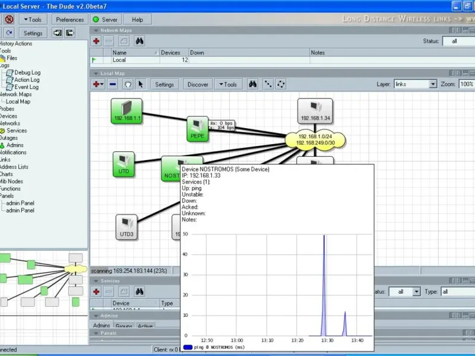475x356 pixels.
Task: Click binoculars find icon in Local Map toolbar
Action: click(x=253, y=84)
